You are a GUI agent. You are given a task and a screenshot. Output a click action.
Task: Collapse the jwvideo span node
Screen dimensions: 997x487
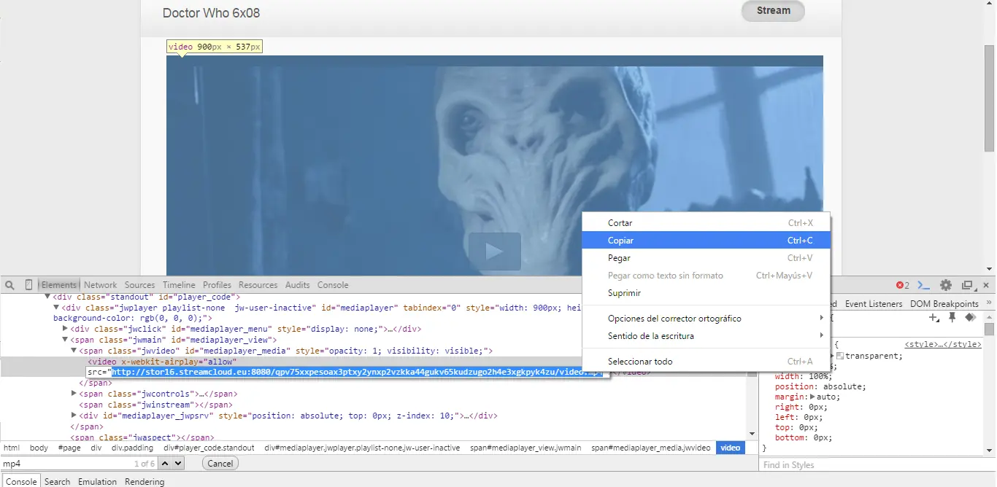(74, 351)
